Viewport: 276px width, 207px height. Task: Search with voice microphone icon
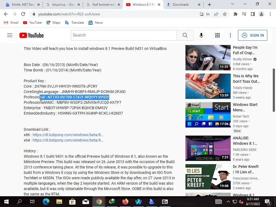tap(201, 35)
